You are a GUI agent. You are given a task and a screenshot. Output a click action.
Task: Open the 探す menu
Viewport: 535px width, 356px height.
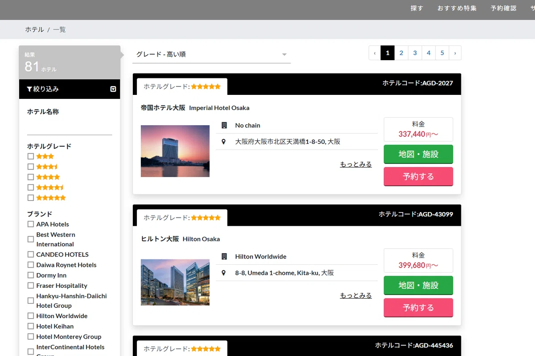coord(417,8)
